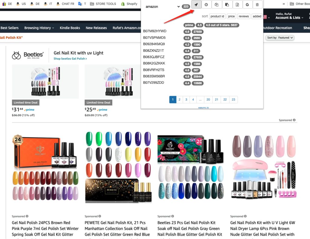Click the Excel export icon button
Viewport: 310px width, 239px height.
[237, 5]
